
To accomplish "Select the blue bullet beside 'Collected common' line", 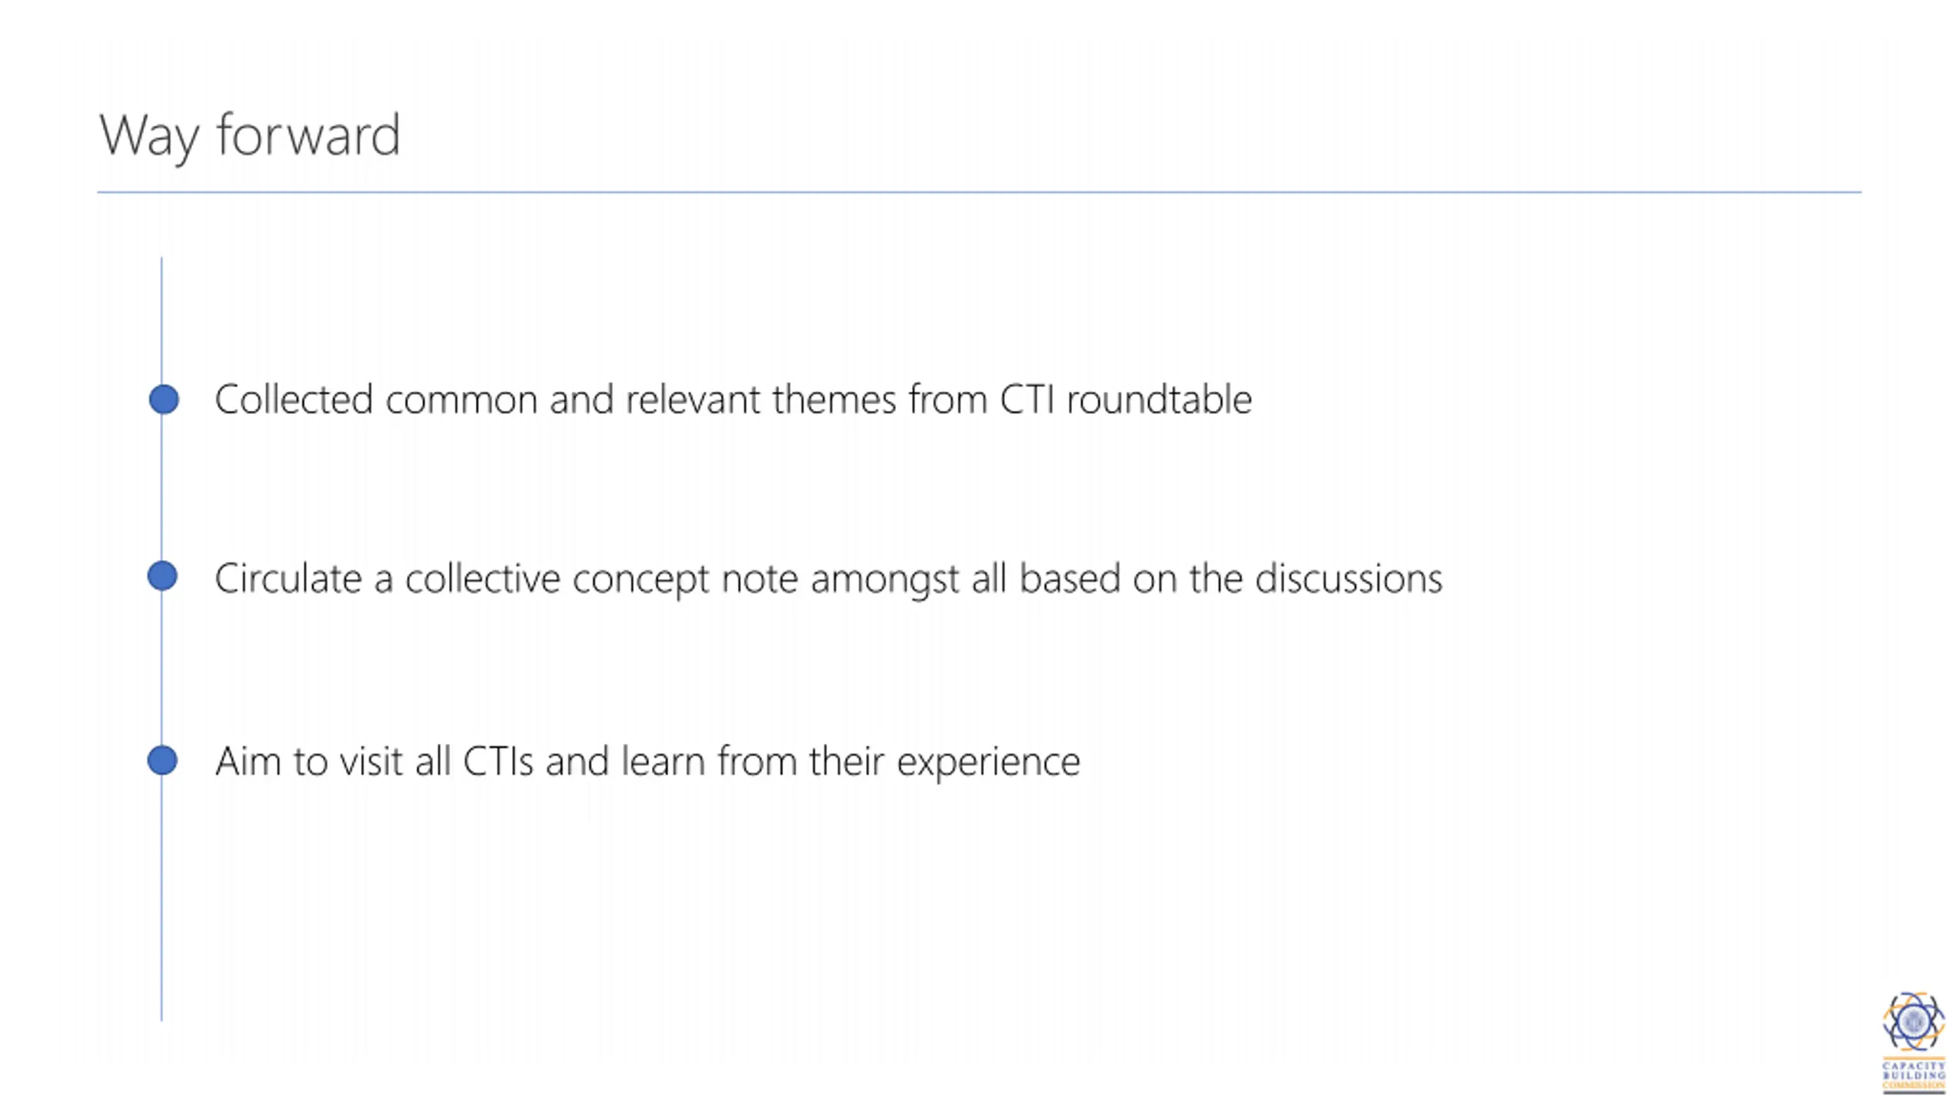I will [x=164, y=399].
